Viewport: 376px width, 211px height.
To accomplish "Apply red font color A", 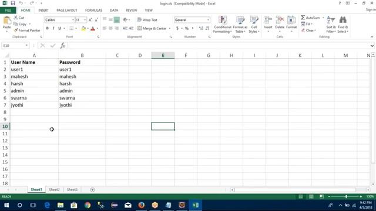I will tap(93, 29).
